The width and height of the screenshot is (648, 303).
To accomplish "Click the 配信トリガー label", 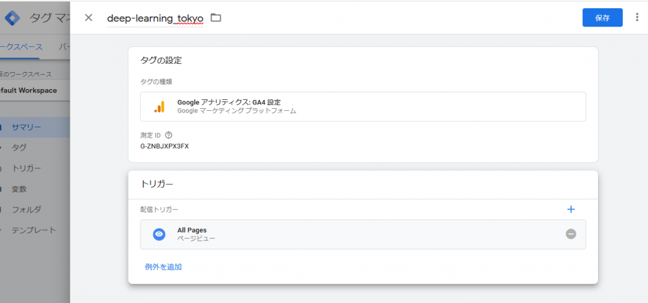I will coord(159,210).
